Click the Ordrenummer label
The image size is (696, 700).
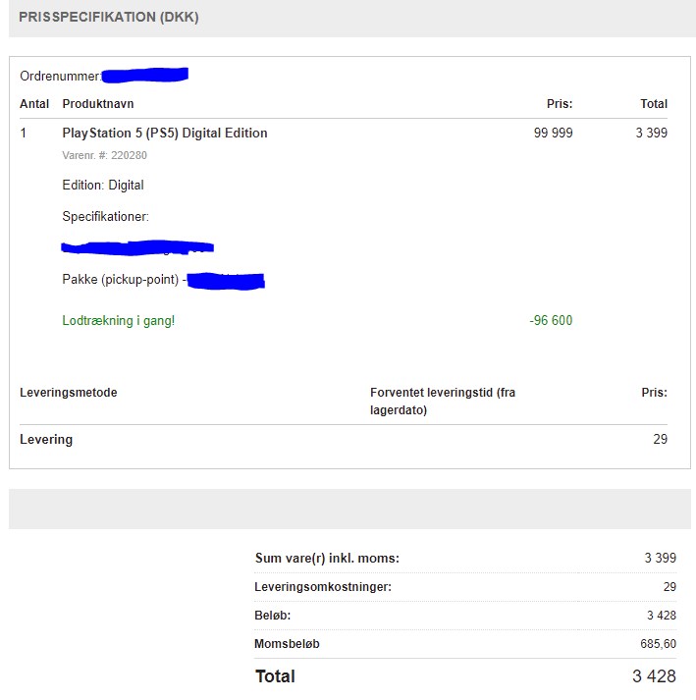pos(60,76)
